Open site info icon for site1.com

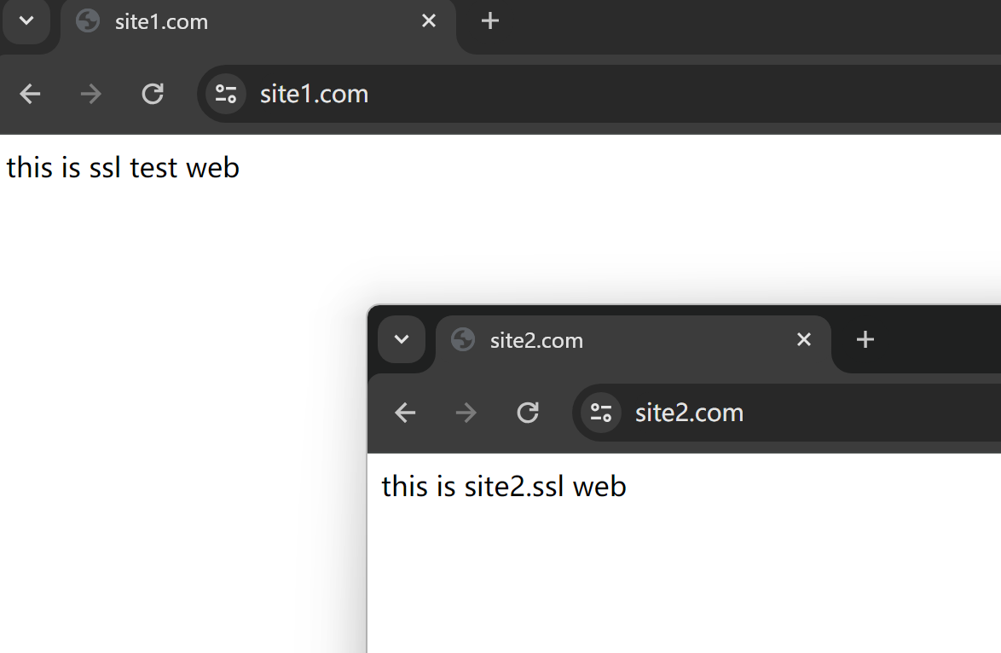pos(225,94)
